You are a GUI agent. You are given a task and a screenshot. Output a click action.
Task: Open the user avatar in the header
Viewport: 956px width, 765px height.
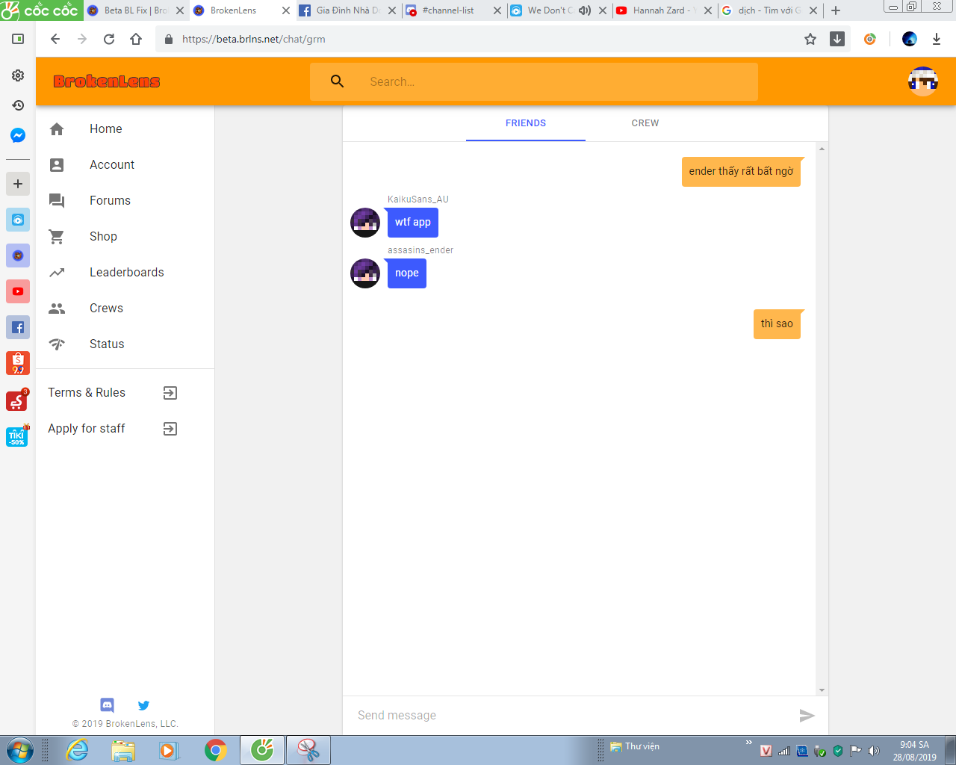[x=923, y=81]
